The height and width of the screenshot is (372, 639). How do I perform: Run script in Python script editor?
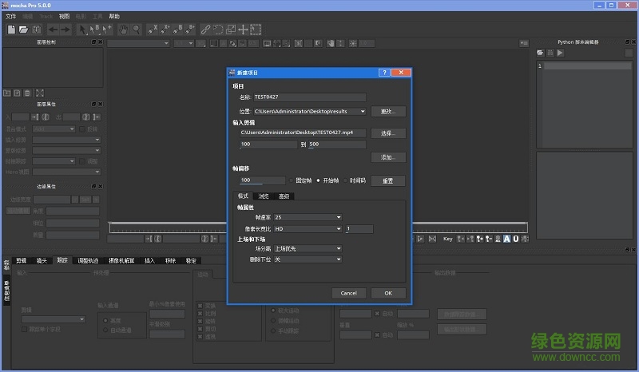click(x=560, y=53)
